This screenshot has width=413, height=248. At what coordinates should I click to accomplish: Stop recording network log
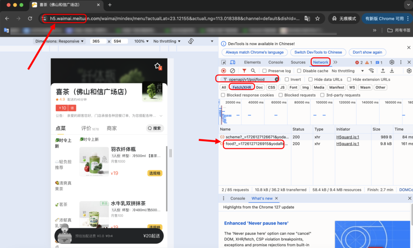224,71
